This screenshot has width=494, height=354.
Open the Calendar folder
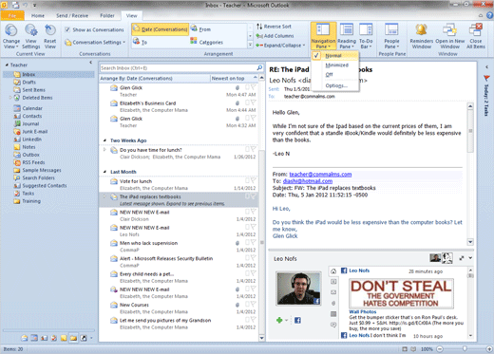coord(32,108)
